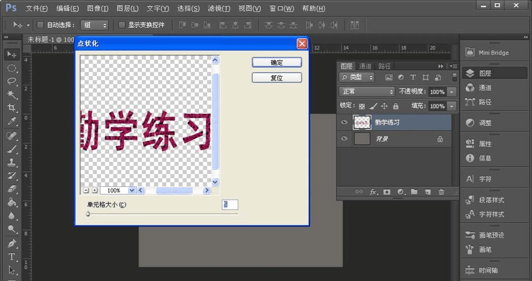Viewport: 532px width, 281px height.
Task: Click the add layer style fx icon
Action: 373,192
